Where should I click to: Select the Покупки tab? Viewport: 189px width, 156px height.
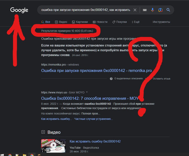[119, 22]
